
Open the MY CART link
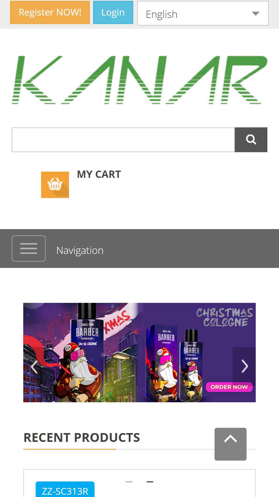click(x=99, y=174)
